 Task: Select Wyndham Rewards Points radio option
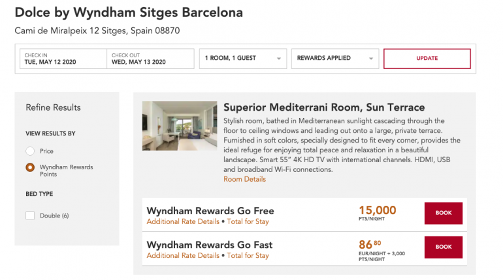coord(30,167)
